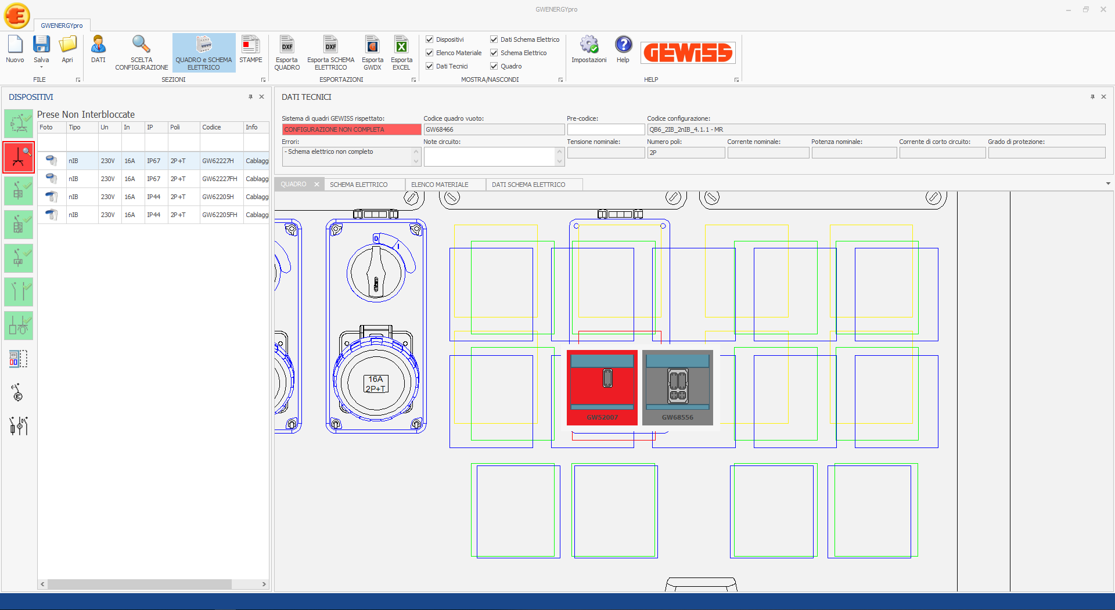1115x610 pixels.
Task: Expand ESPORTAZIONI group dialog launcher
Action: (413, 80)
